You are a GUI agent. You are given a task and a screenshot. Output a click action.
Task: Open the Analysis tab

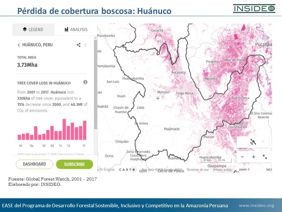tap(76, 29)
